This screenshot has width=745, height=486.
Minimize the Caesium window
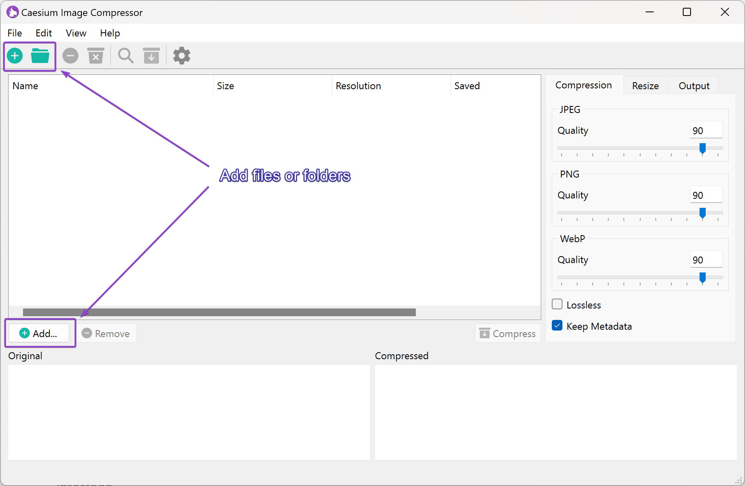pyautogui.click(x=650, y=12)
